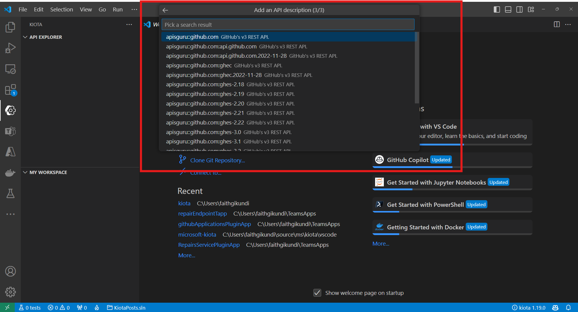The width and height of the screenshot is (578, 312).
Task: Uncheck Show welcome page on startup
Action: point(317,293)
